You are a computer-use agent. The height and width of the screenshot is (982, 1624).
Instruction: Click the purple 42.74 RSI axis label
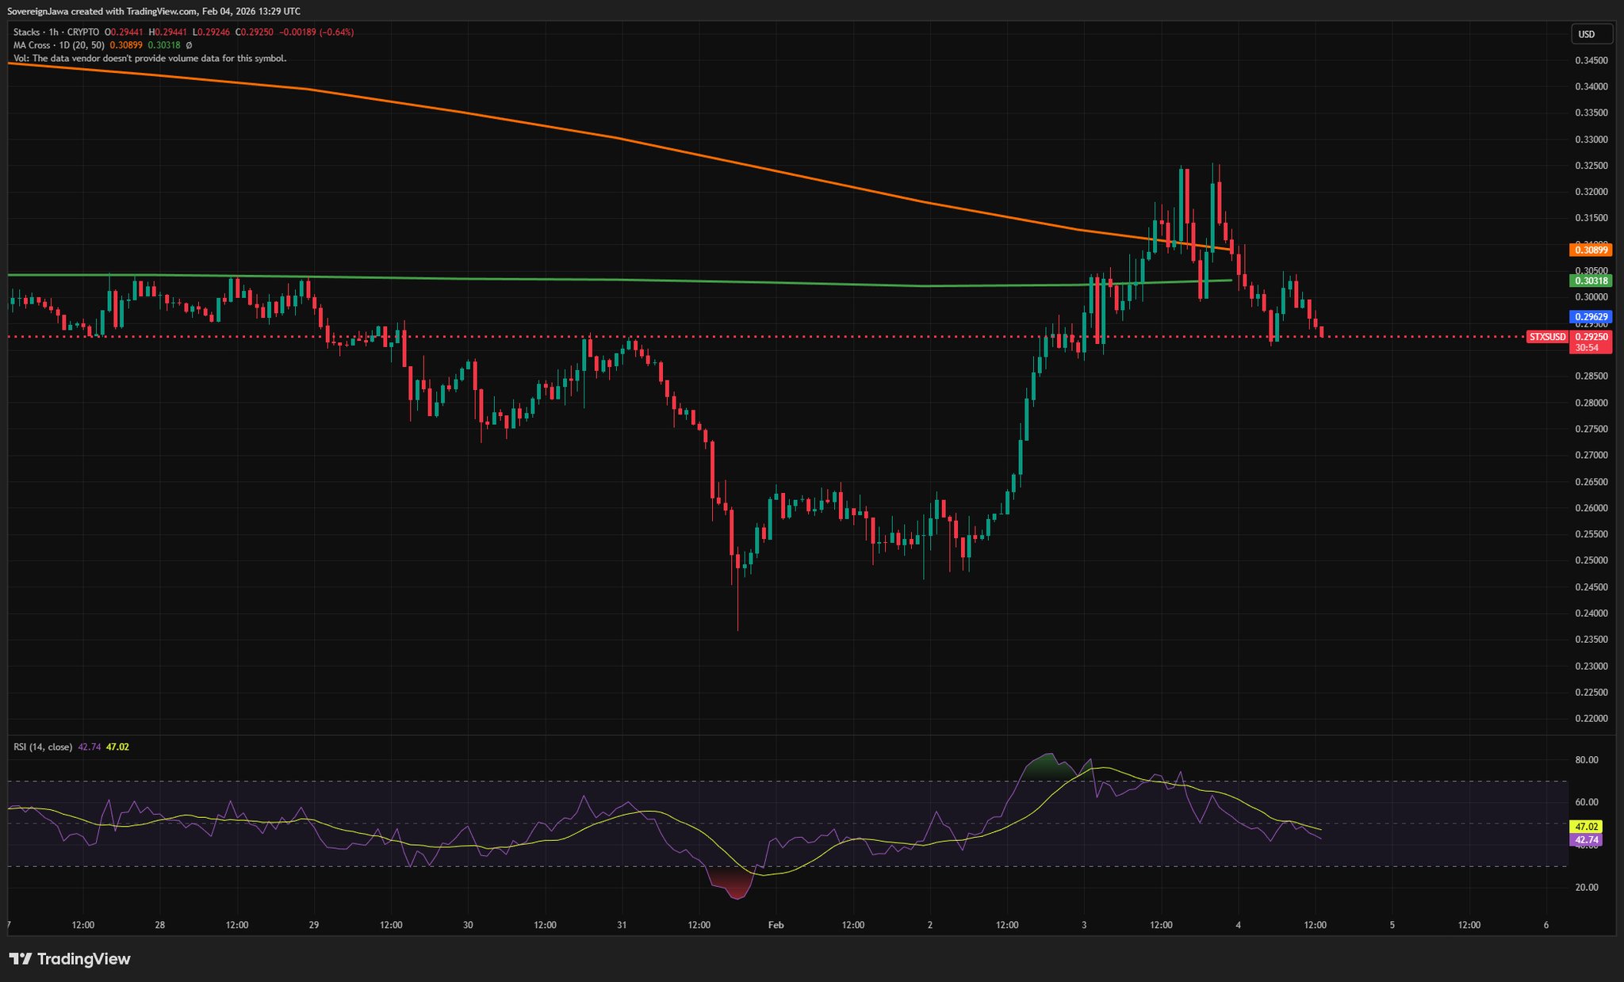click(1585, 839)
